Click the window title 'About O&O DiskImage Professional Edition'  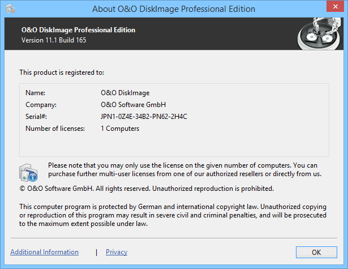coord(173,9)
